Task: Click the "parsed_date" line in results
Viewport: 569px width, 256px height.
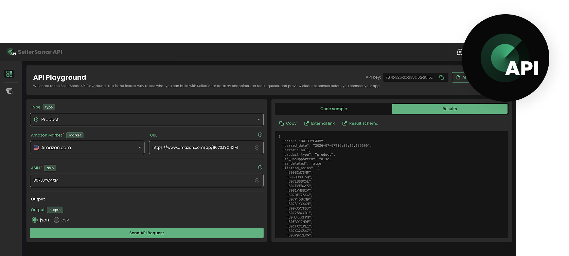Action: (327, 145)
